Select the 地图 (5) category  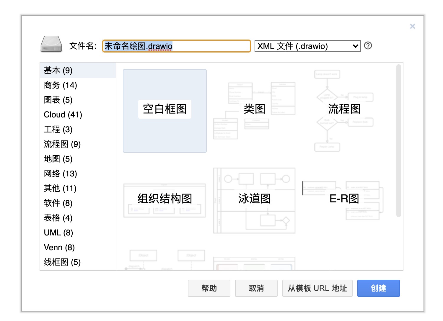click(78, 159)
